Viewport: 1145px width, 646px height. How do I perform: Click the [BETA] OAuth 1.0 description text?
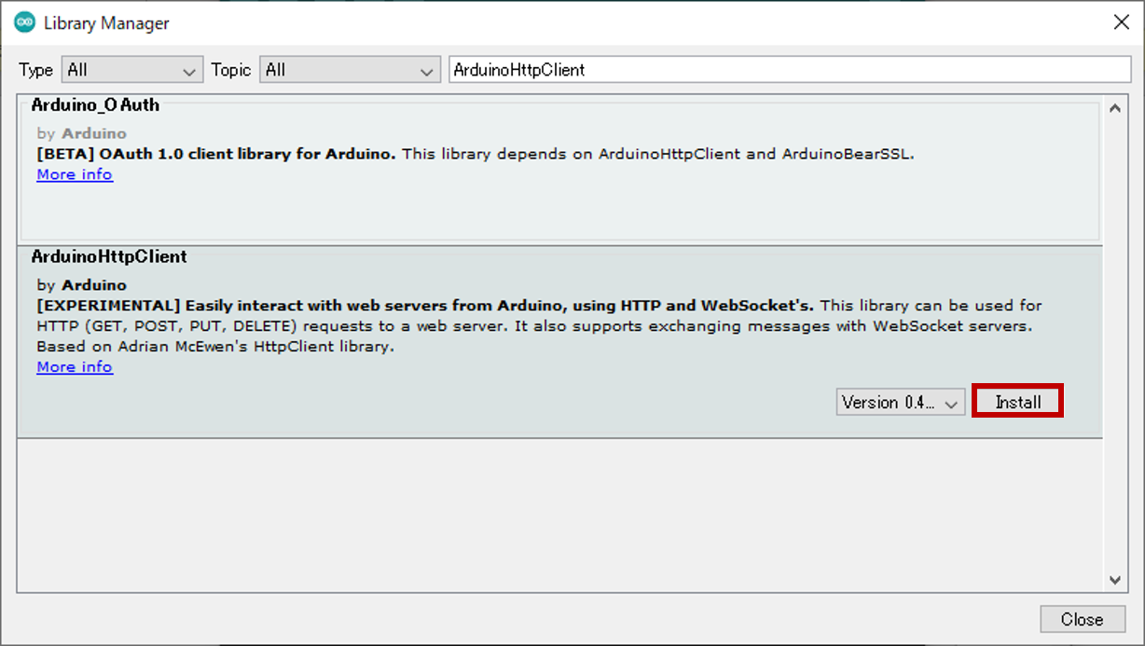(x=216, y=154)
